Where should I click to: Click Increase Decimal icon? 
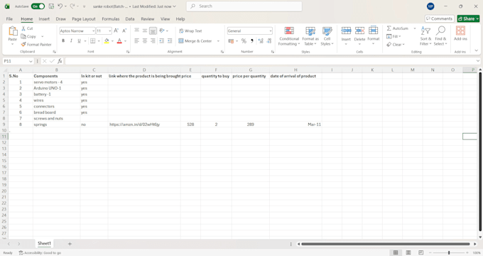coord(261,41)
